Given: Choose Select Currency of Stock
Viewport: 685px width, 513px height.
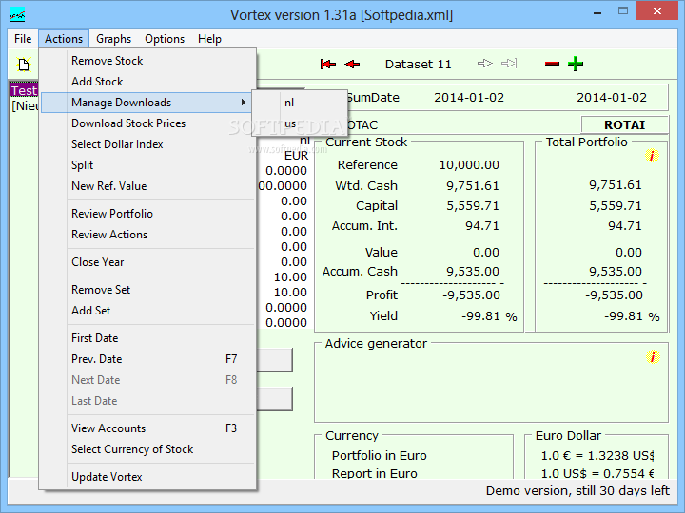Looking at the screenshot, I should pyautogui.click(x=148, y=449).
